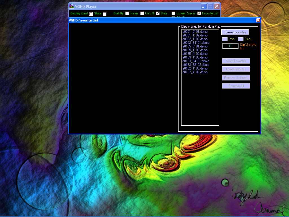Screen dimensions: 289x217
Task: Close the VGHD Player window
Action: (217, 6)
